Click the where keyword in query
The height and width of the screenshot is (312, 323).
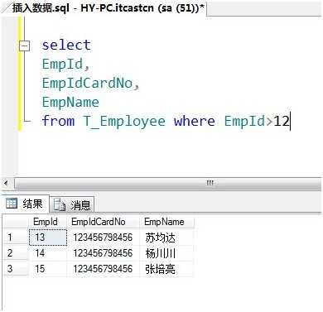(195, 121)
